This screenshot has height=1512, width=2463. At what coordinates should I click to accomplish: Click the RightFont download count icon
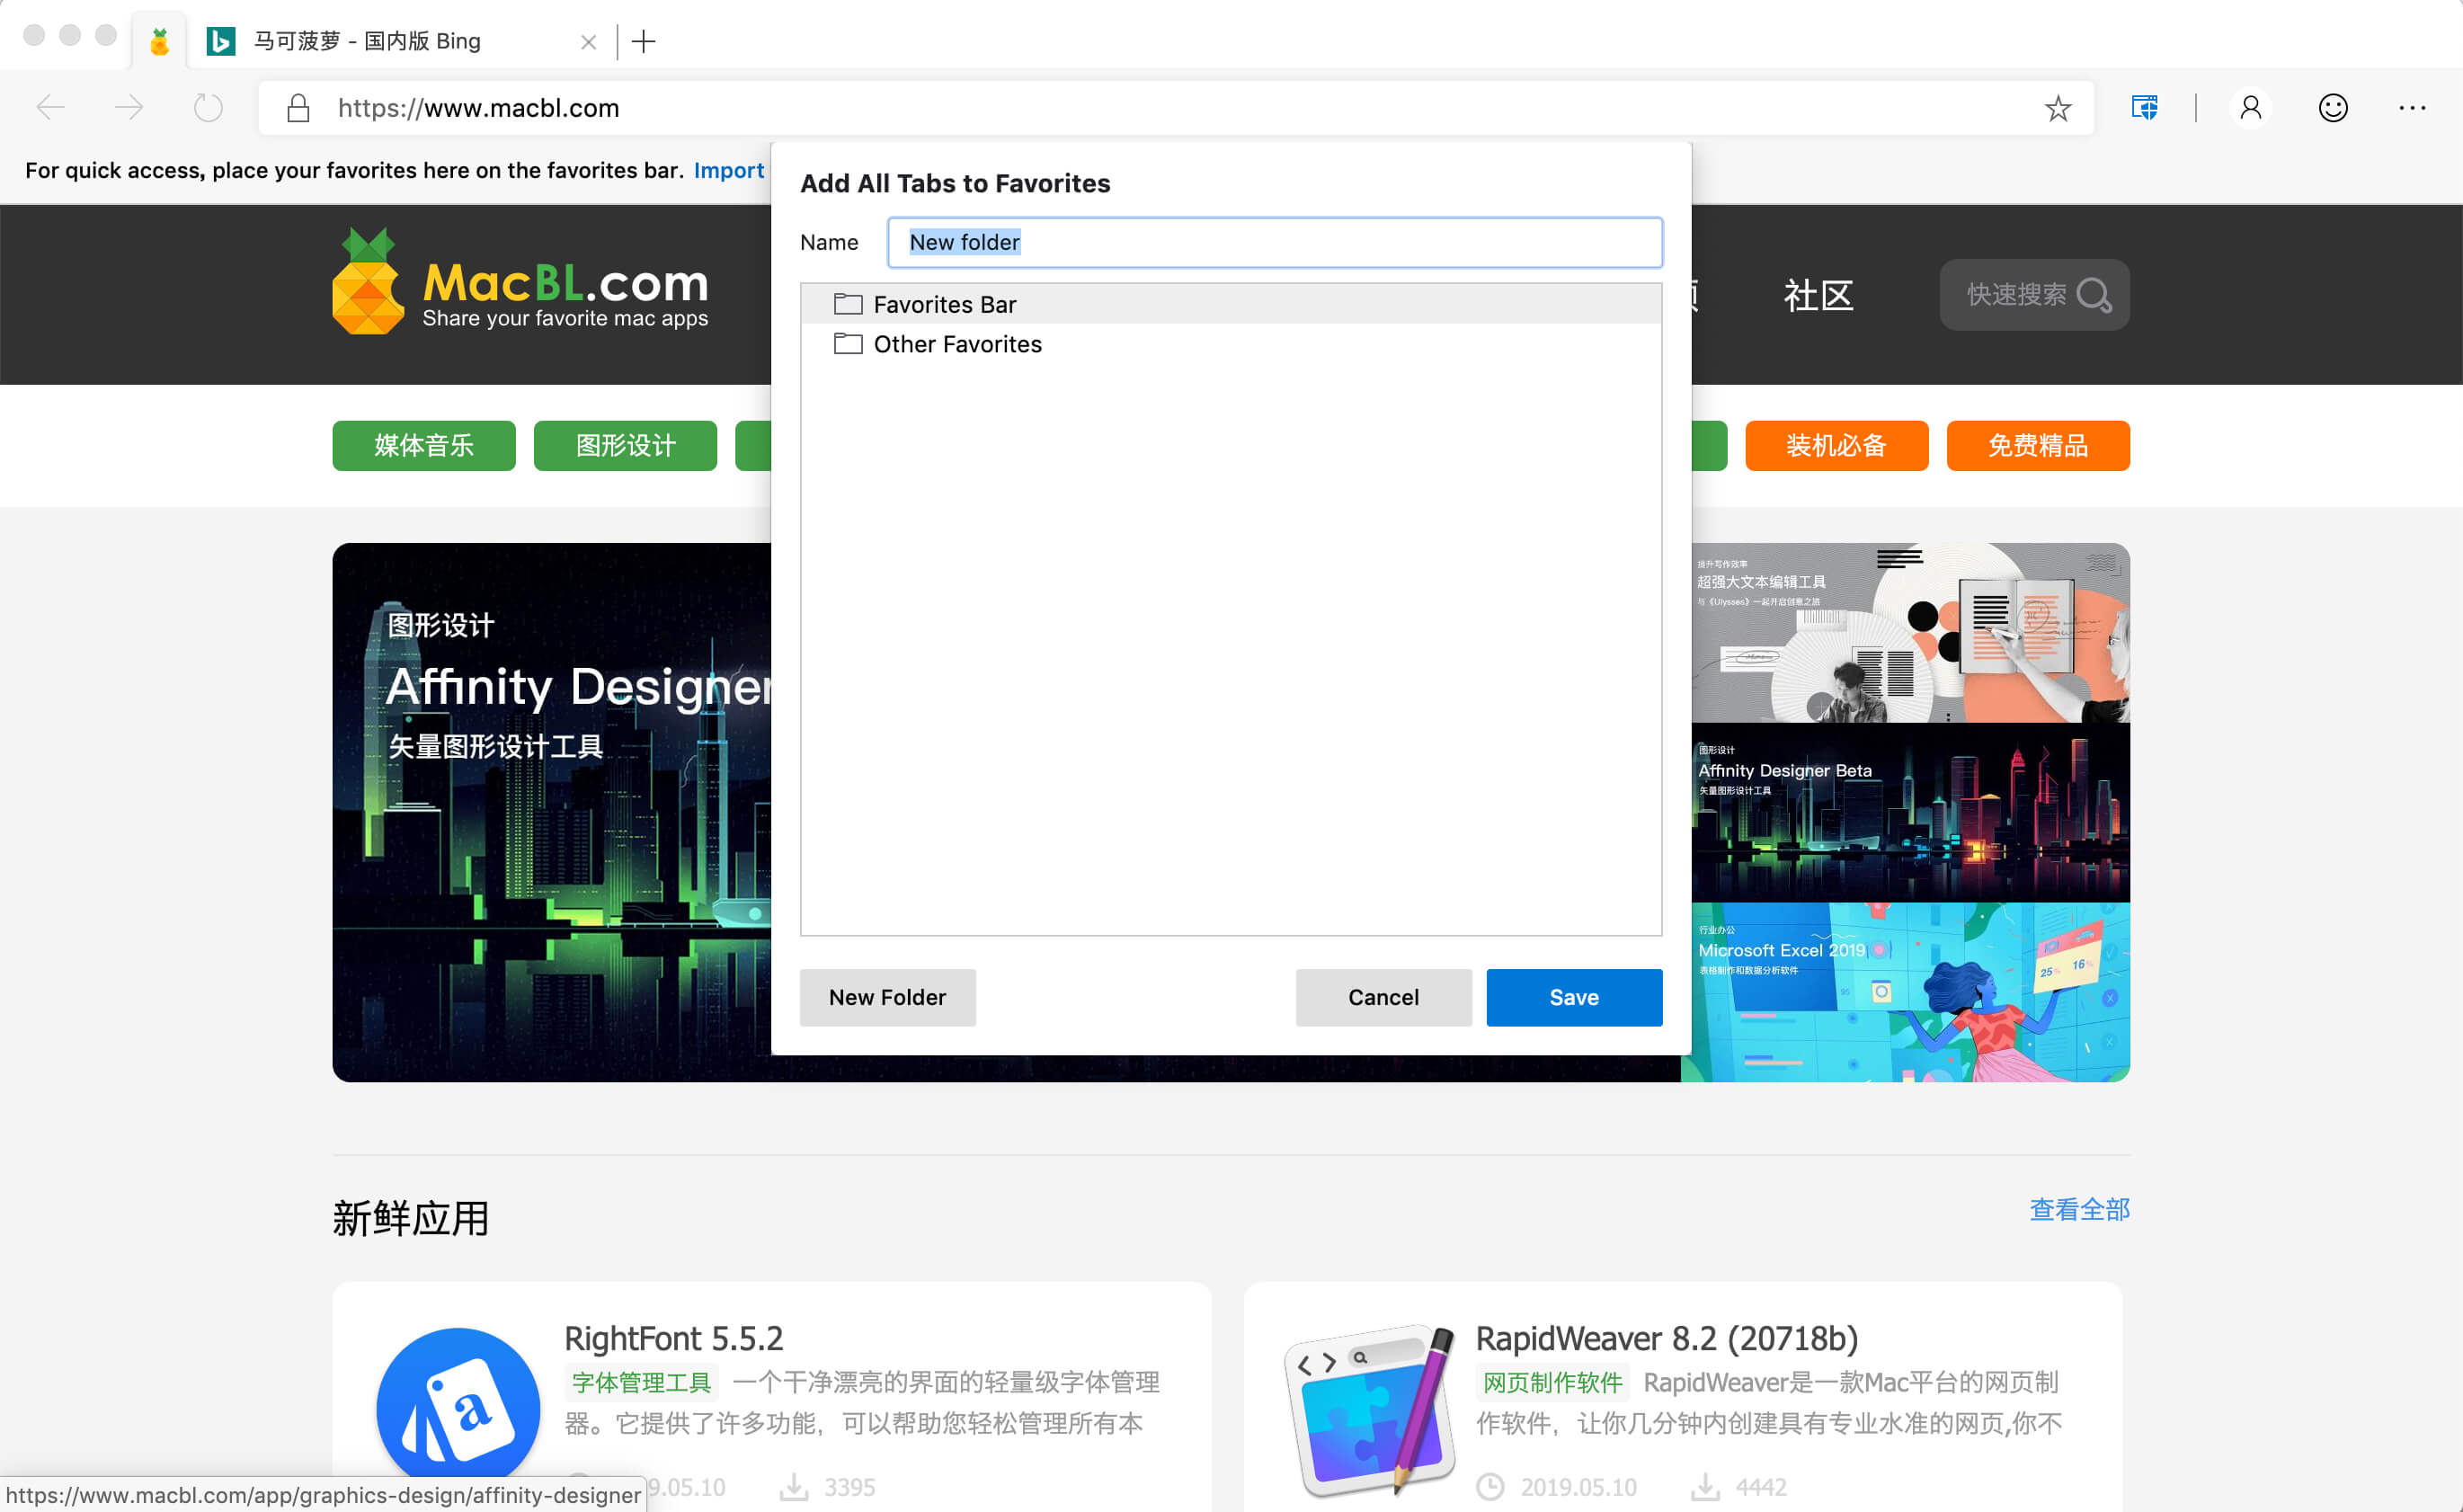pyautogui.click(x=794, y=1487)
